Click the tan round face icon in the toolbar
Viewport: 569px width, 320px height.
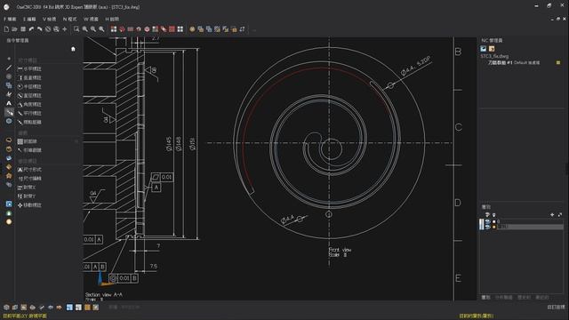pyautogui.click(x=192, y=29)
